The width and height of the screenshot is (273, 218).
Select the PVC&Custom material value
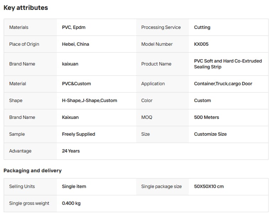coord(76,84)
